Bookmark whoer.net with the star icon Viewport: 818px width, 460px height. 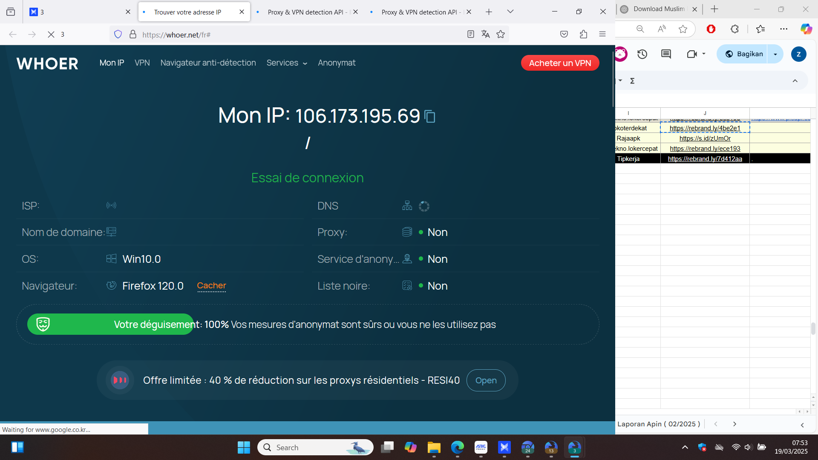[x=501, y=34]
